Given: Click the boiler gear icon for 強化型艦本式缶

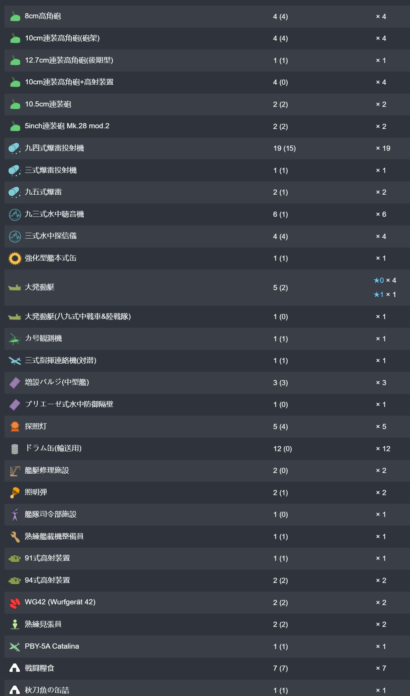Looking at the screenshot, I should tap(15, 258).
